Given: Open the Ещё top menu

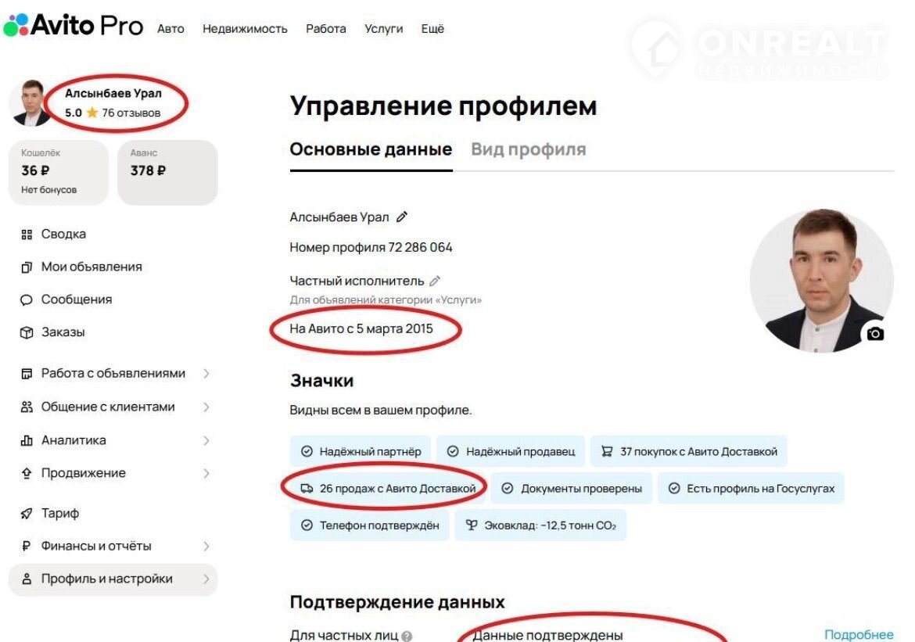Looking at the screenshot, I should click(432, 29).
